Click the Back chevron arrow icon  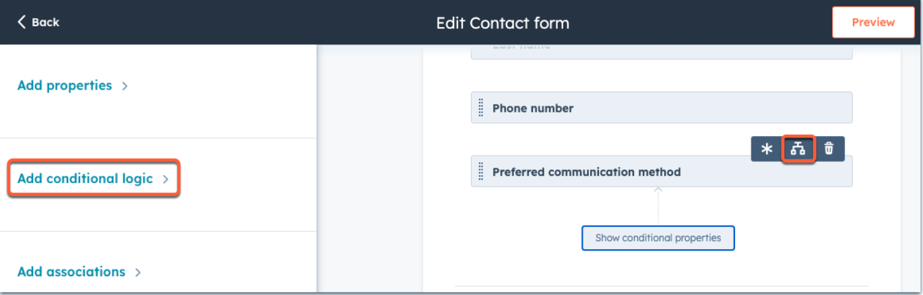22,22
